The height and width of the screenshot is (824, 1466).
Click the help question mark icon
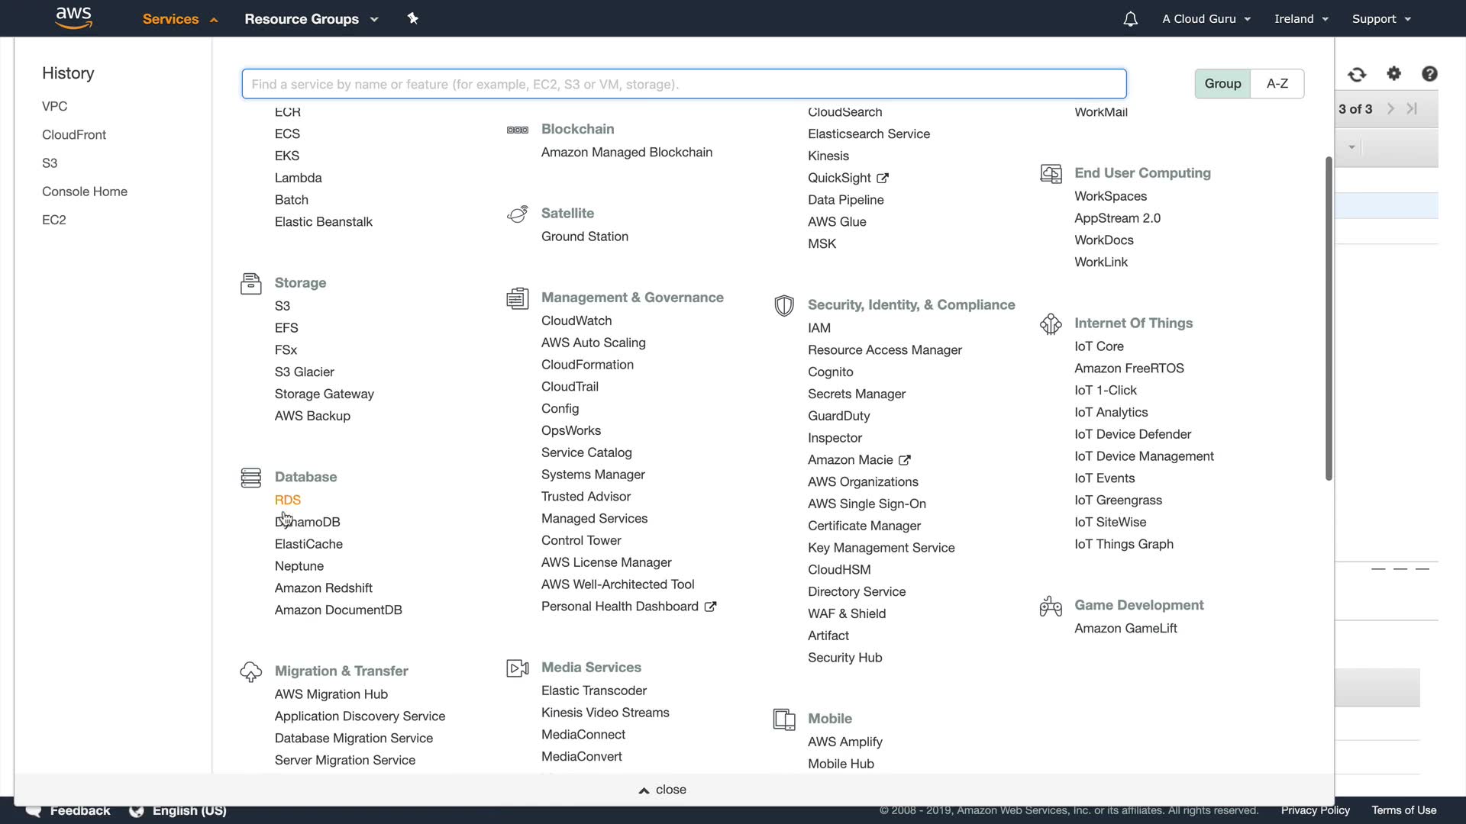coord(1429,73)
